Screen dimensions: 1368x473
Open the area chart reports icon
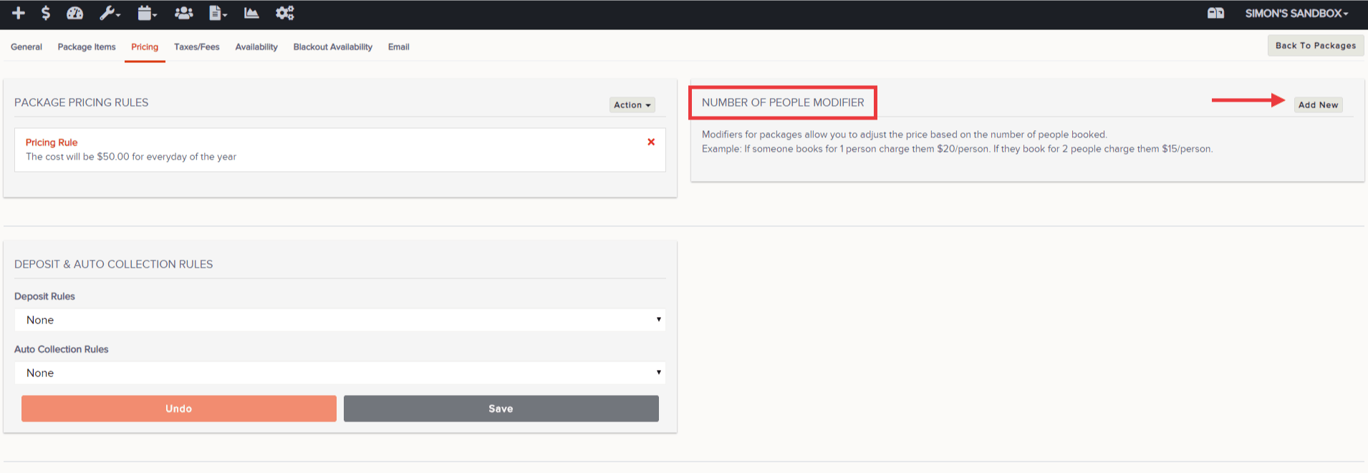(x=251, y=13)
